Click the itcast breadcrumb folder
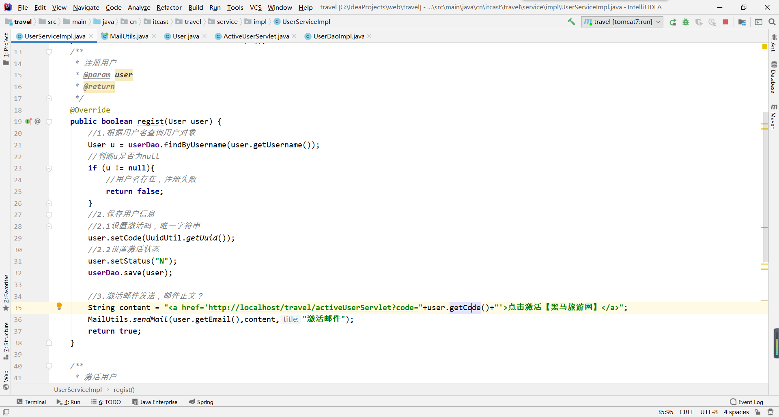 tap(156, 22)
